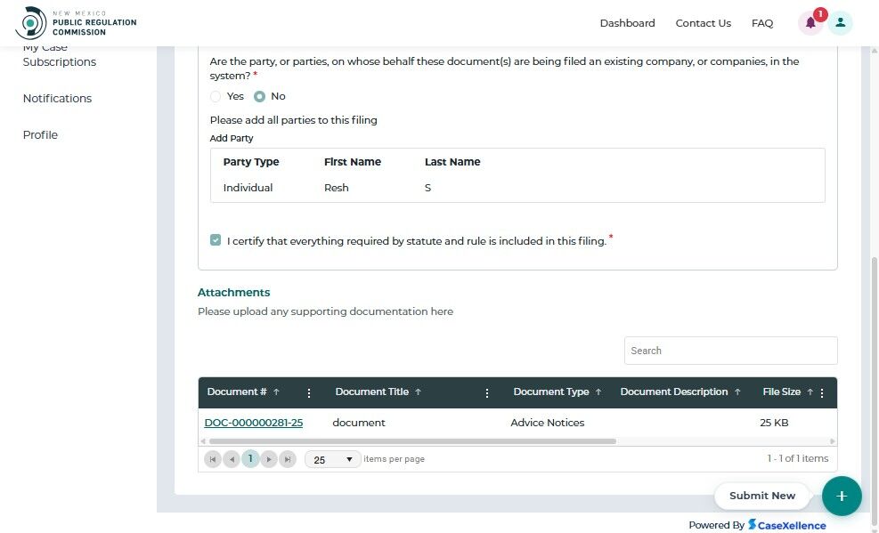Click the Individual party type cell
879x533 pixels.
(x=248, y=188)
